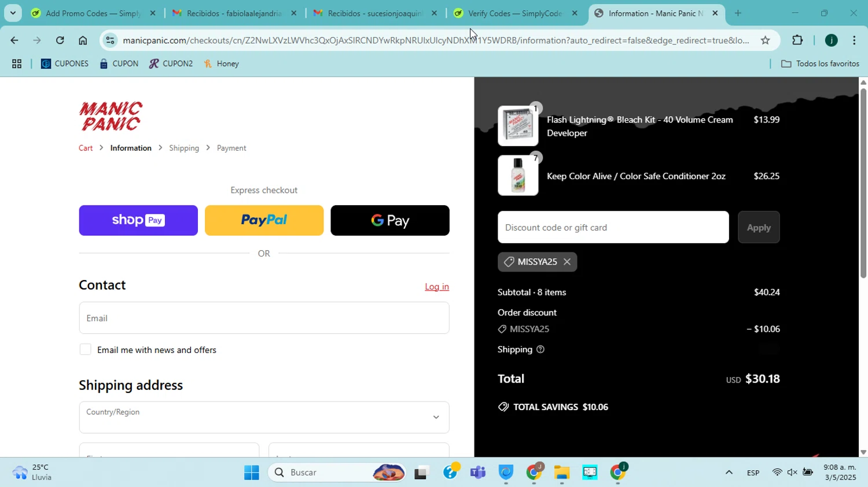This screenshot has height=487, width=868.
Task: Go back with browser back arrow
Action: tap(14, 40)
